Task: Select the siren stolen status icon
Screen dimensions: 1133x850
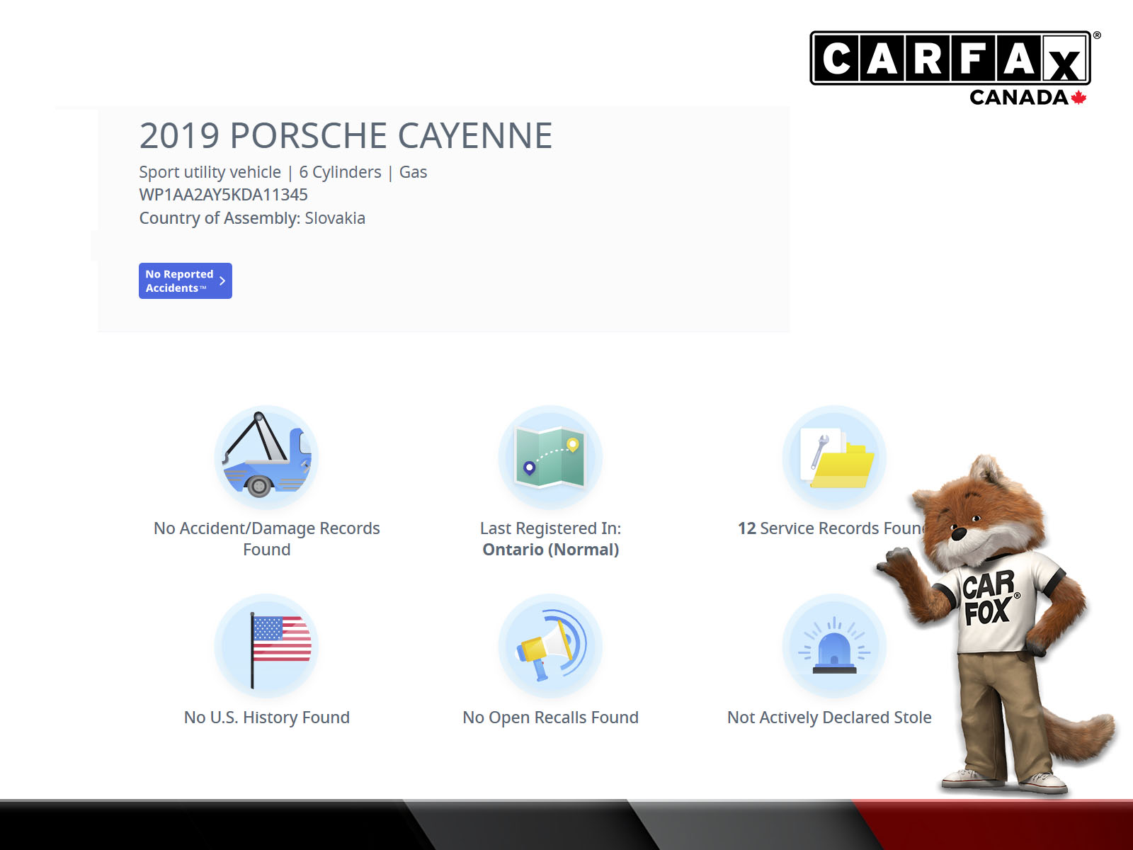Action: [834, 646]
